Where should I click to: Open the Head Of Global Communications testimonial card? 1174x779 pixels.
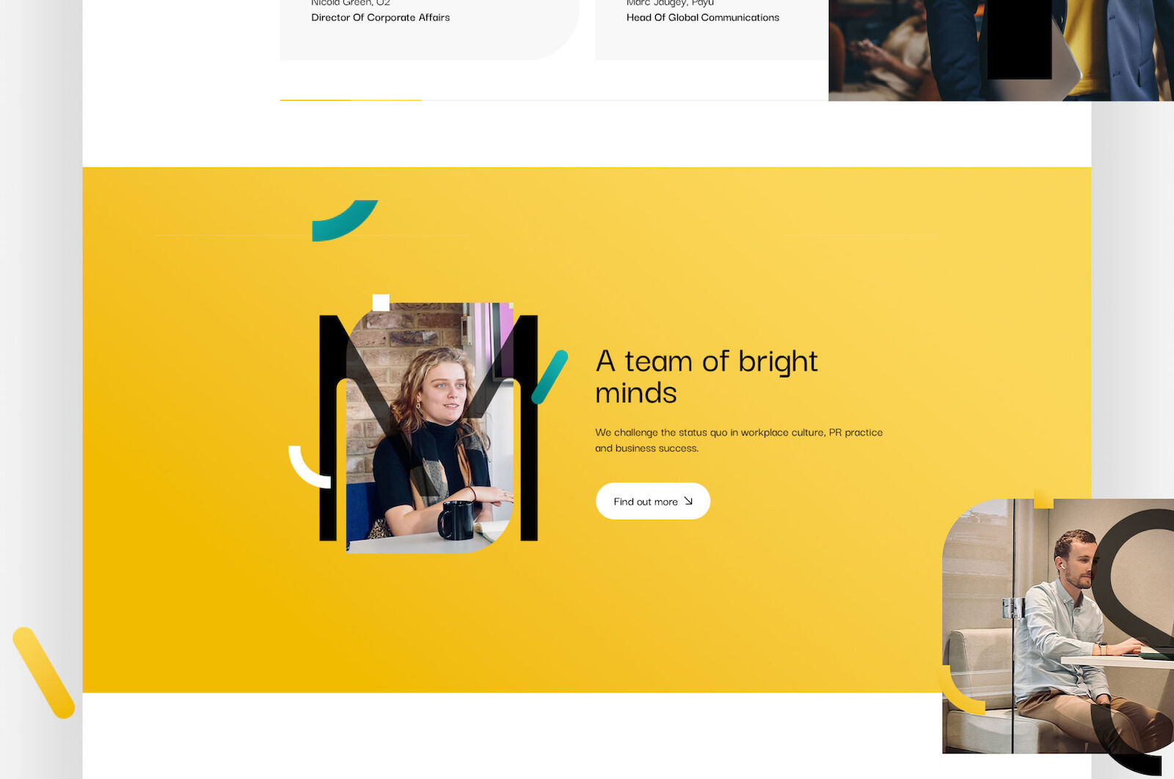(712, 29)
